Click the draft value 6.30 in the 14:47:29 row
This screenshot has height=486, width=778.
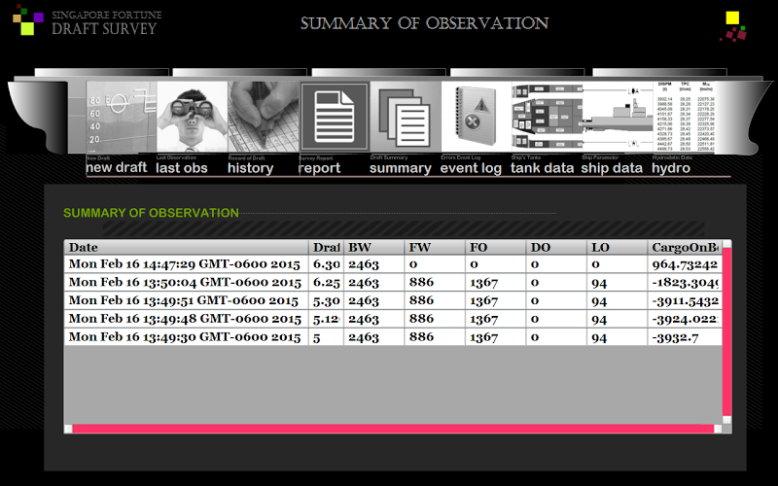pyautogui.click(x=327, y=264)
